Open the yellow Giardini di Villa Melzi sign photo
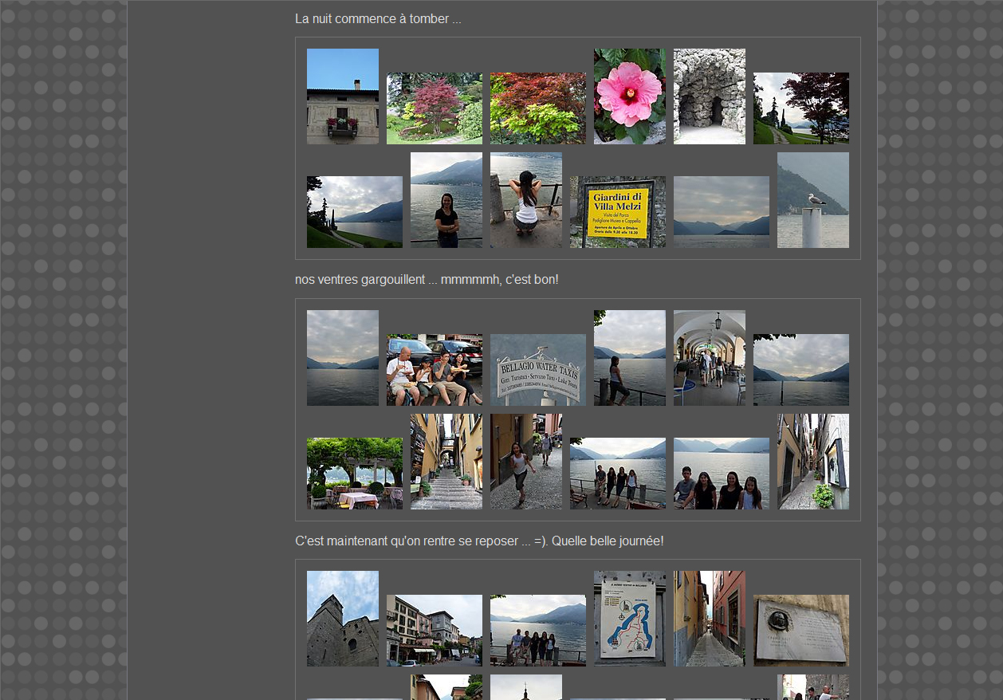This screenshot has width=1003, height=700. click(x=617, y=212)
